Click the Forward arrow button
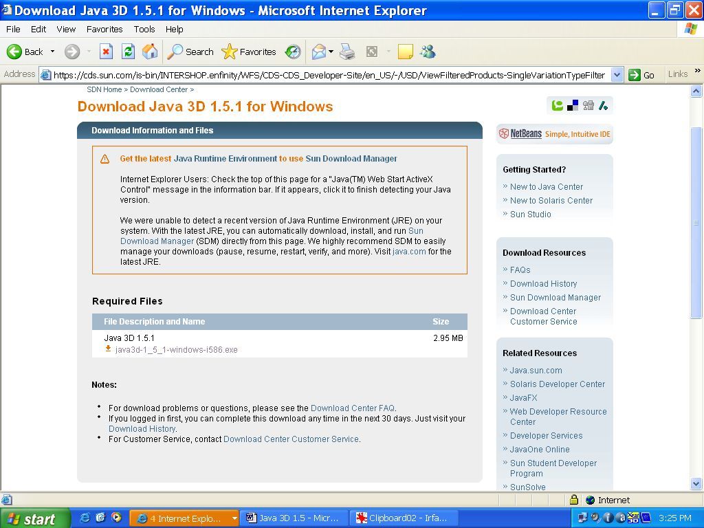Screen dimensions: 704x528 (71, 52)
